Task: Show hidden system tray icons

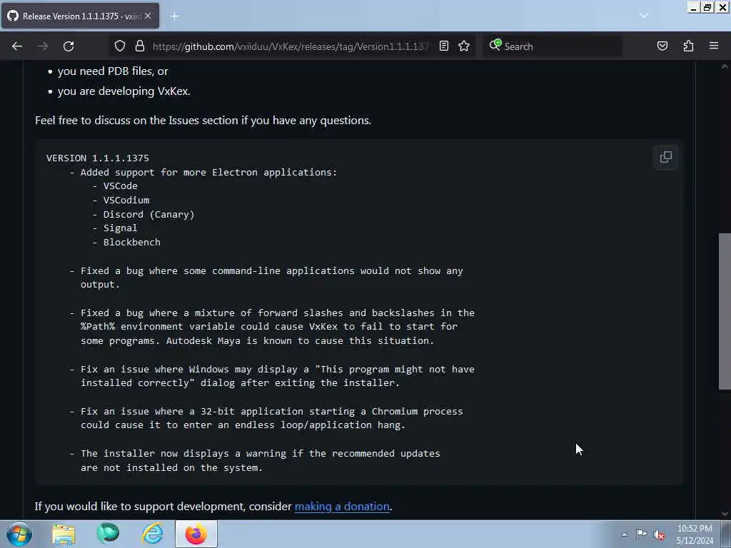Action: click(624, 534)
